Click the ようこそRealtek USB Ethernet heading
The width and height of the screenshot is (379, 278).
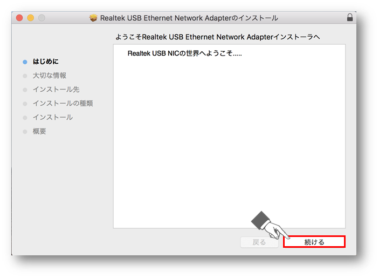(218, 37)
